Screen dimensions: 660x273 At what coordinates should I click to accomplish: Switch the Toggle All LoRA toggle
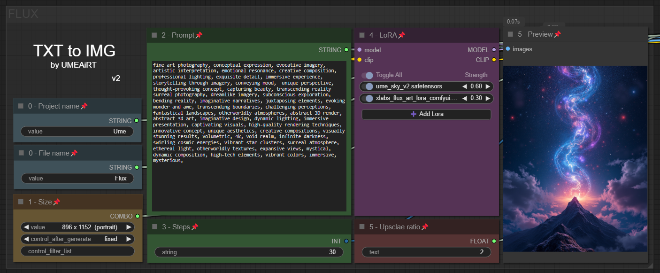(368, 75)
